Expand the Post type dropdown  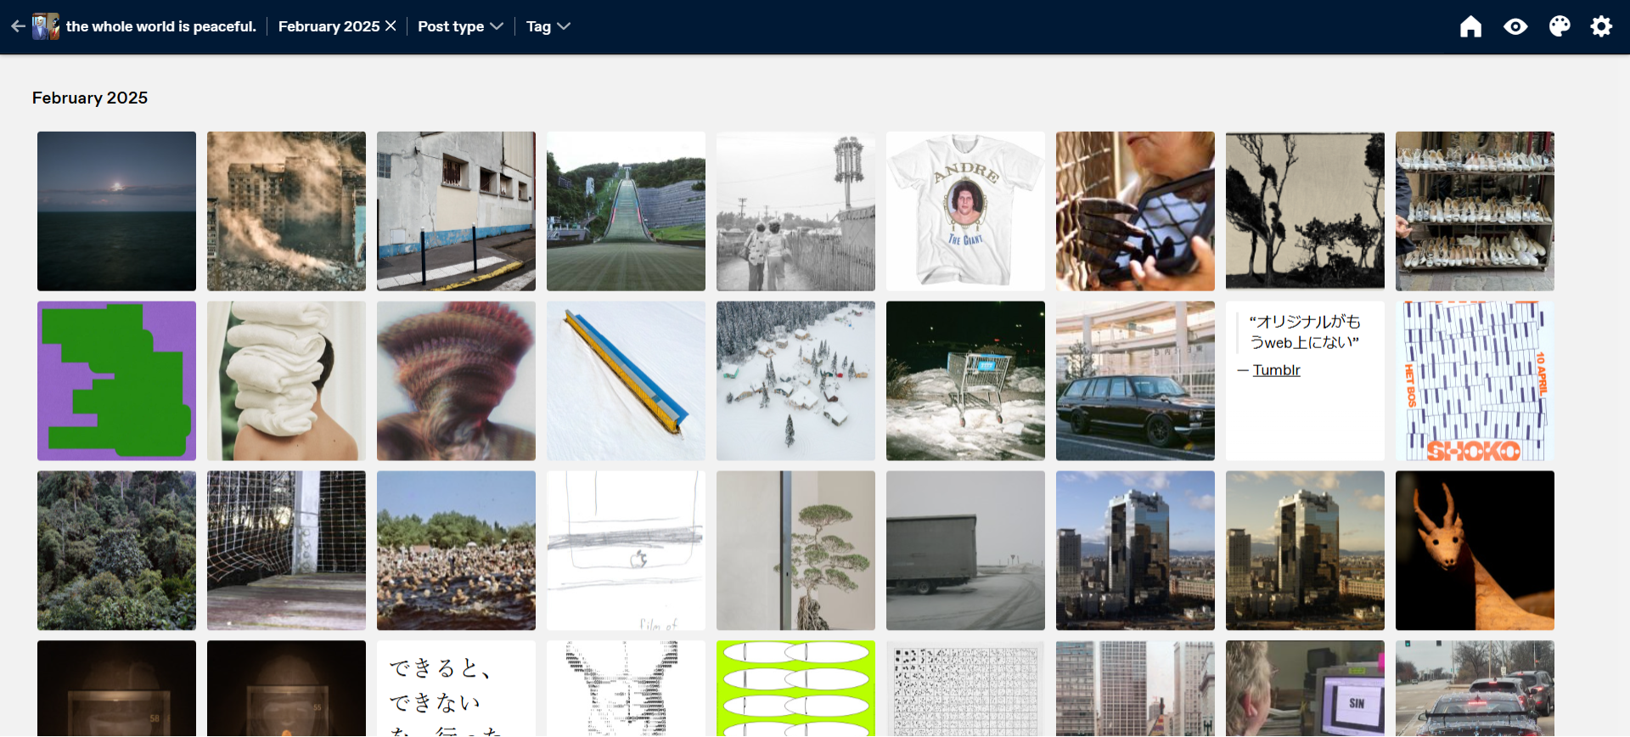(460, 26)
